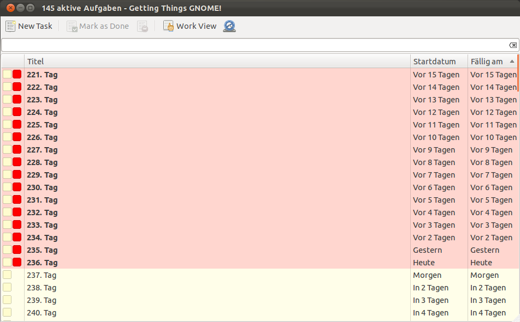
Task: Select the task titled 229. Tag
Action: tap(42, 175)
